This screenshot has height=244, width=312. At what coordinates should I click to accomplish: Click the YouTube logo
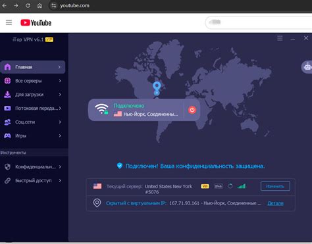point(36,22)
